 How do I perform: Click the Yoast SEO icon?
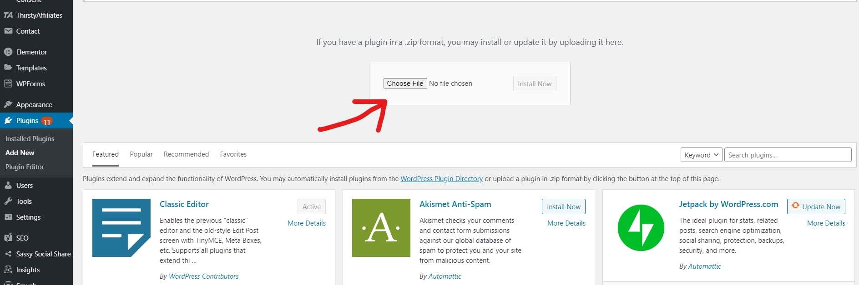point(8,238)
